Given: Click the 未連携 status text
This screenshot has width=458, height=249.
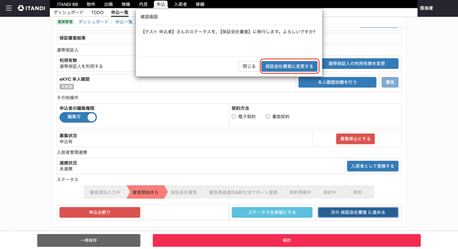Looking at the screenshot, I should coord(66,169).
